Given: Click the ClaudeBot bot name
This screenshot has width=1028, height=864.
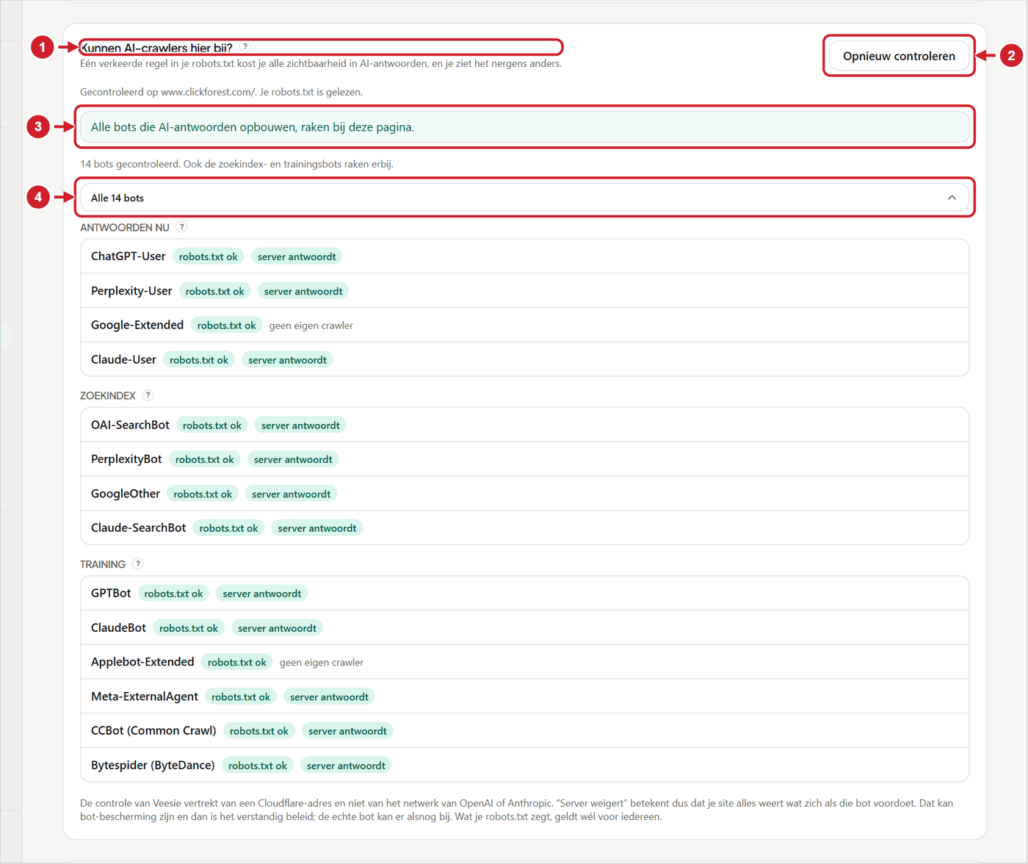Looking at the screenshot, I should tap(118, 627).
